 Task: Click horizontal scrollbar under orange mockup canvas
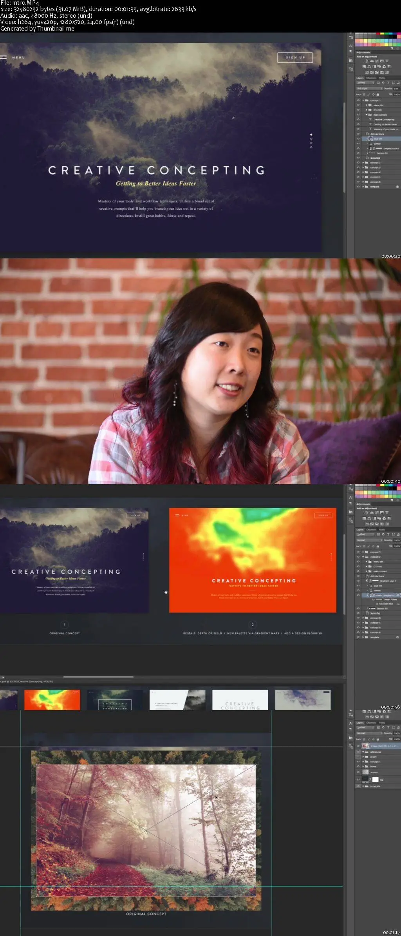click(x=98, y=677)
